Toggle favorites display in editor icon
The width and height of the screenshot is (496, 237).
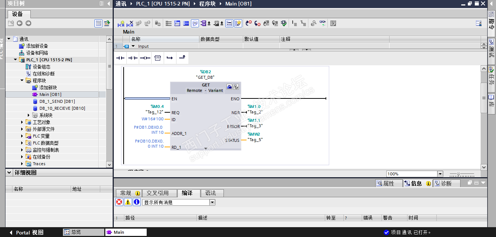pos(238,23)
